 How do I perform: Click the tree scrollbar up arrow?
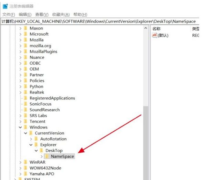(146, 28)
